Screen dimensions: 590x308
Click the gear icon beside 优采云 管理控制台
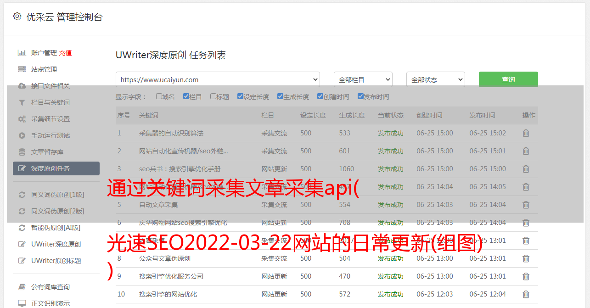[17, 17]
